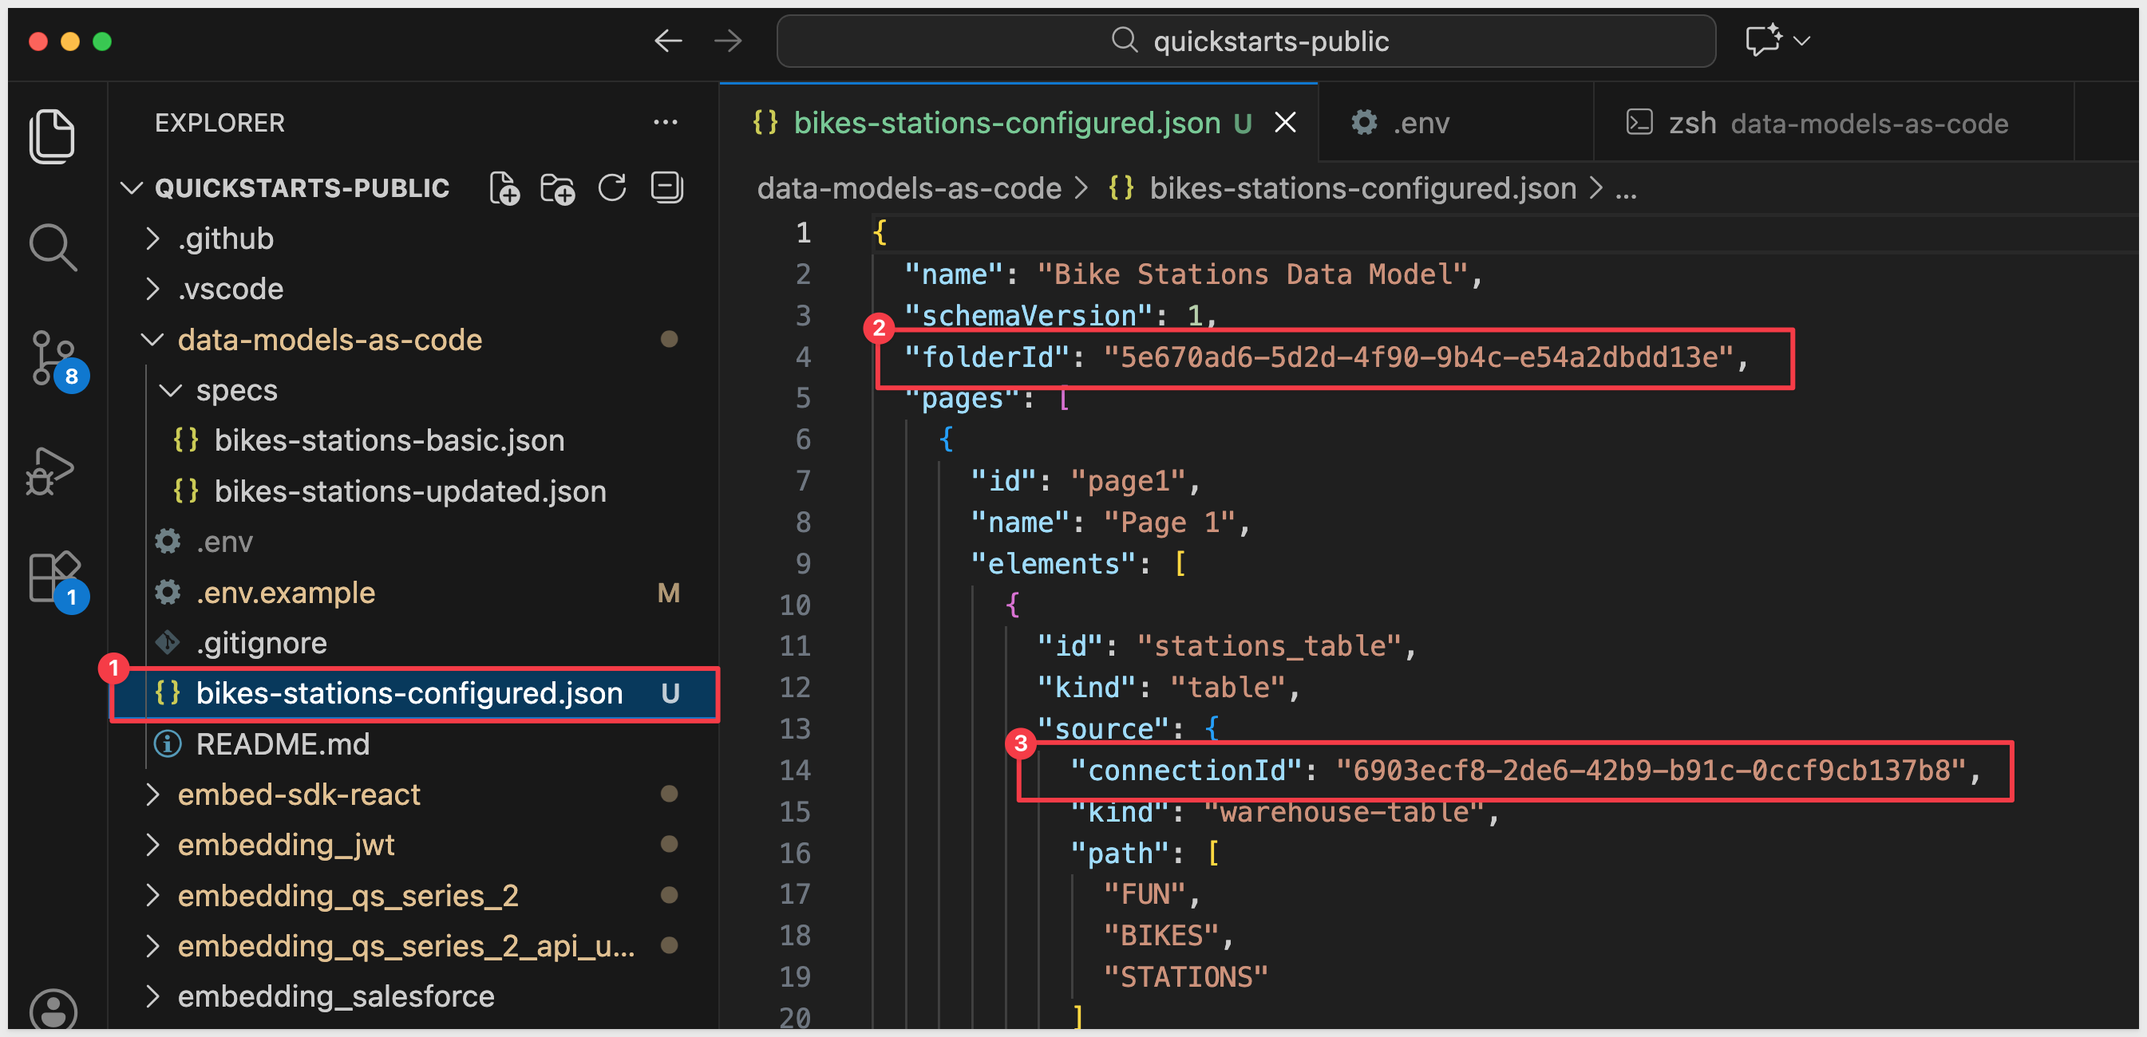Image resolution: width=2147 pixels, height=1037 pixels.
Task: Open the Run and Debug view
Action: pyautogui.click(x=52, y=471)
